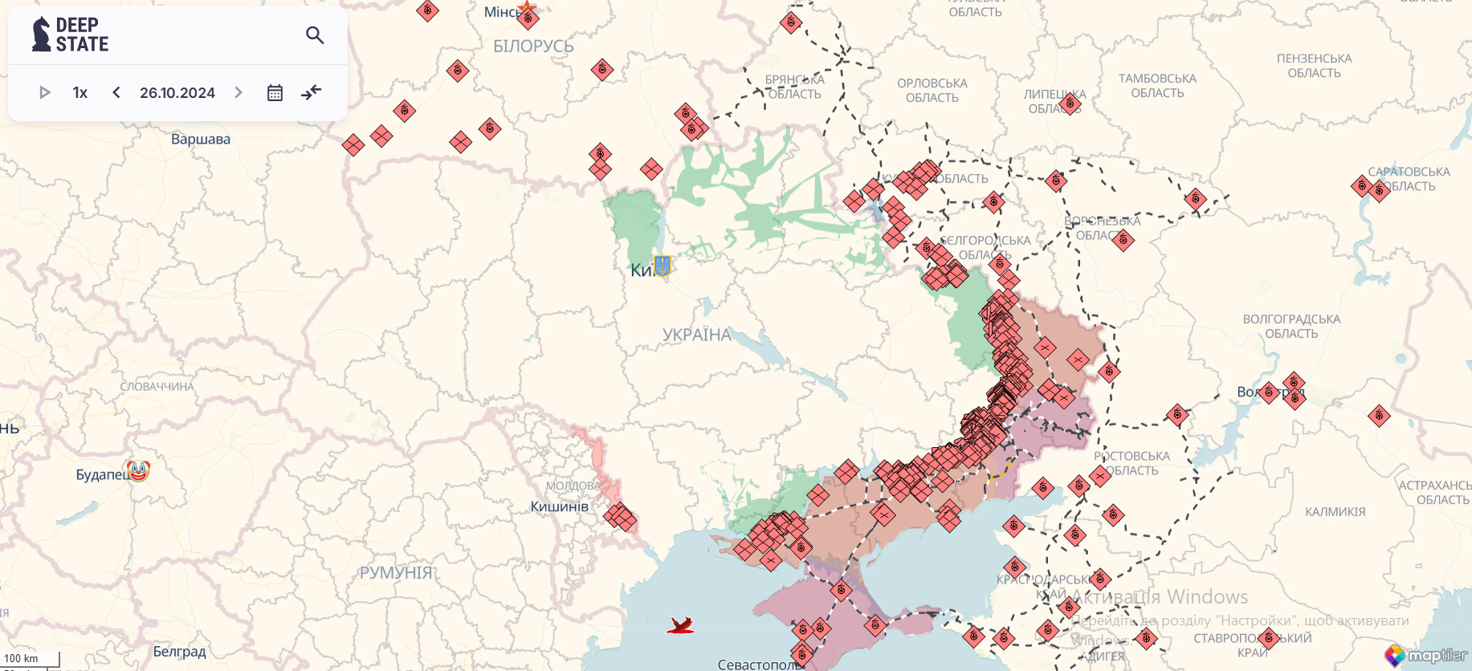Click the КАЛМИКІЯ region label

click(1335, 511)
